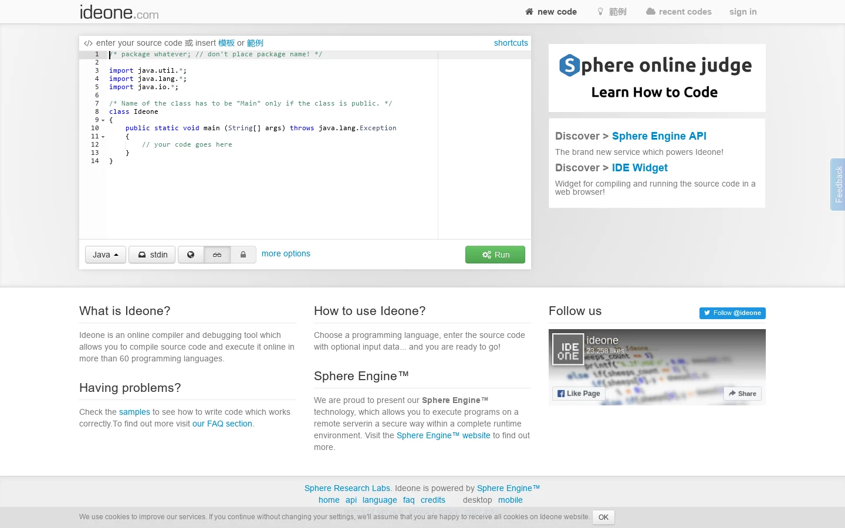
Task: Open the Feedback side tab
Action: coord(838,184)
